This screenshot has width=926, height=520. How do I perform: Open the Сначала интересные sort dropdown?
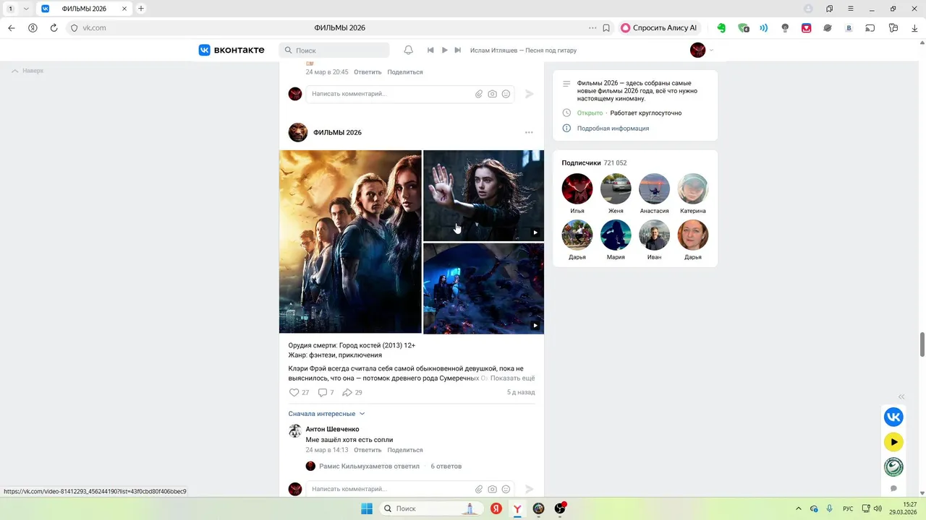(326, 414)
